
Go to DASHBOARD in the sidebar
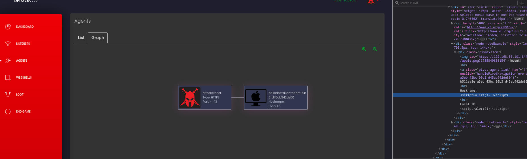tap(25, 27)
